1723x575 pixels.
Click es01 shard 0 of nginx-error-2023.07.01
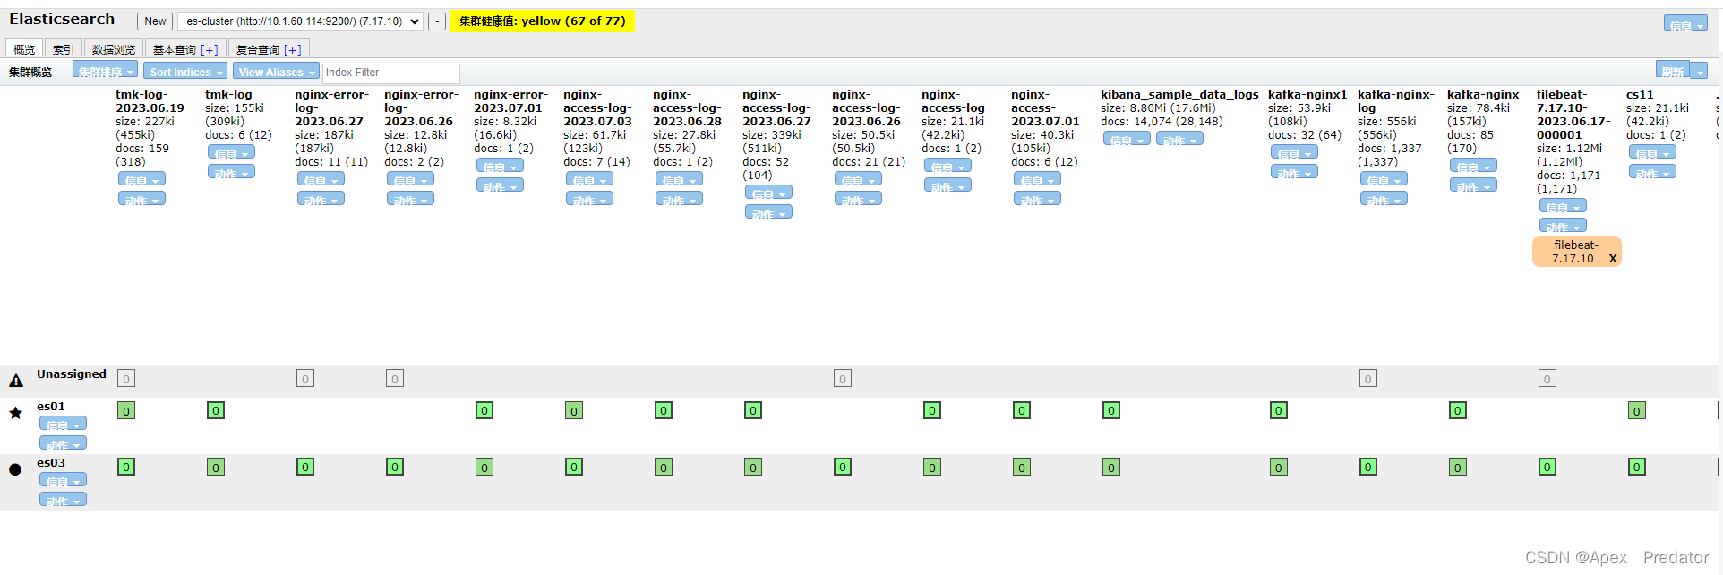(484, 410)
